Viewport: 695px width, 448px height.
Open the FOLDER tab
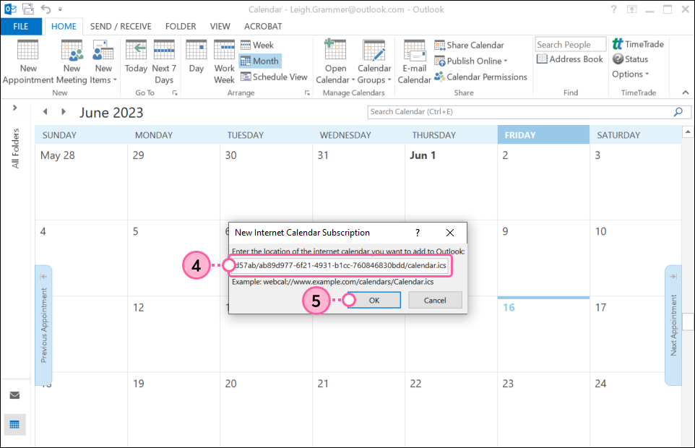[181, 27]
